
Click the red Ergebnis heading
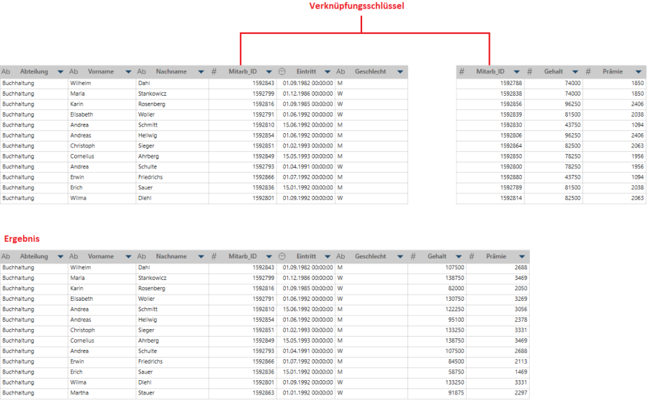22,238
